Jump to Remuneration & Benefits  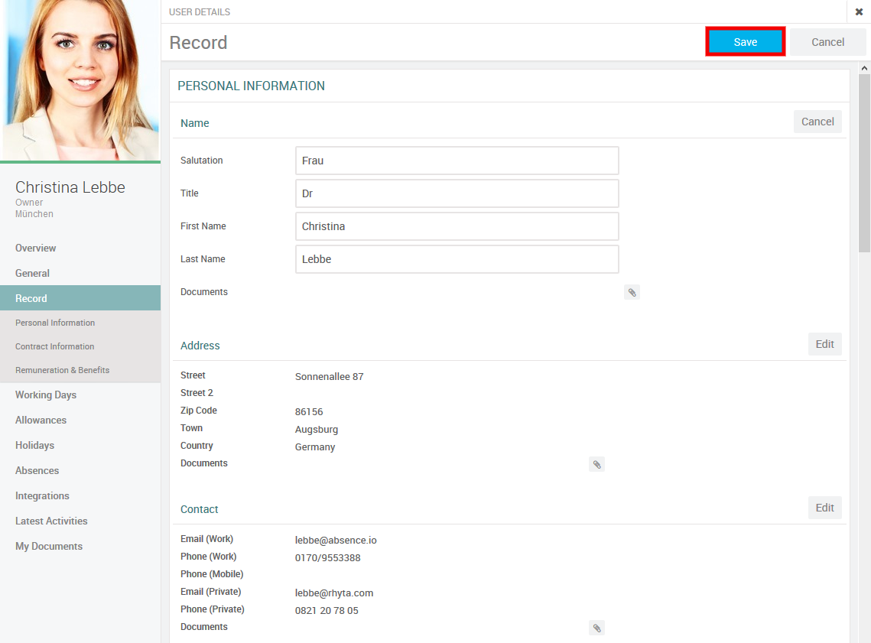(x=63, y=370)
